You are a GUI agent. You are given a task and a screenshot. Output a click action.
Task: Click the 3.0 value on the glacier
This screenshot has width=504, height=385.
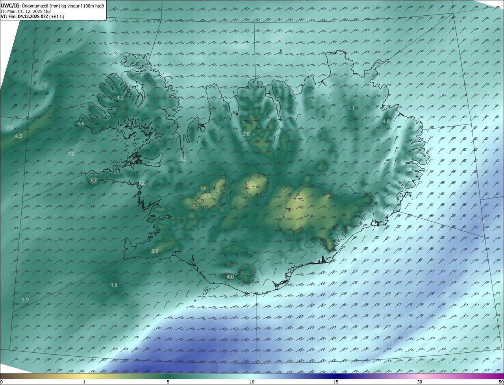pyautogui.click(x=207, y=196)
